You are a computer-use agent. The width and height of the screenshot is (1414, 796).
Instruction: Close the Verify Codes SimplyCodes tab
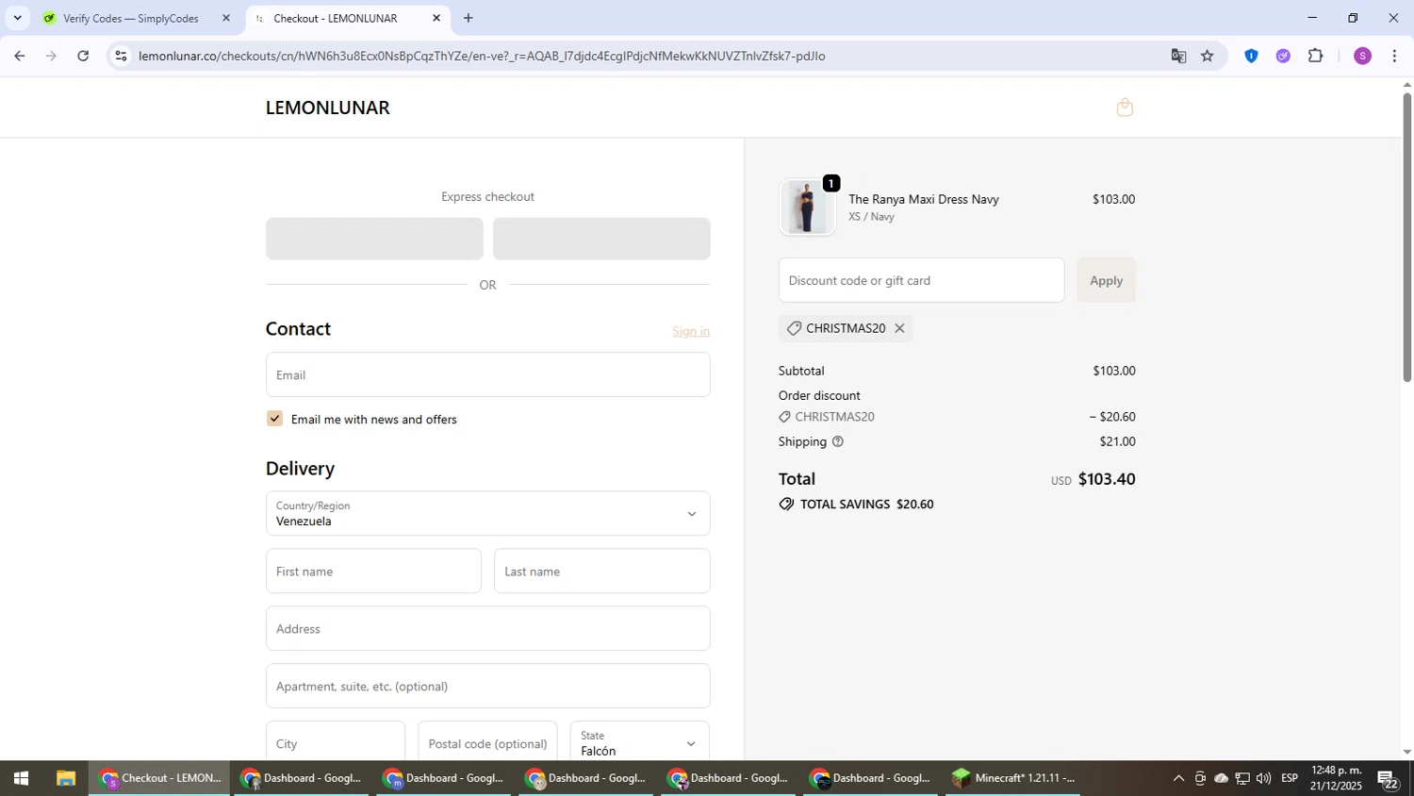225,18
